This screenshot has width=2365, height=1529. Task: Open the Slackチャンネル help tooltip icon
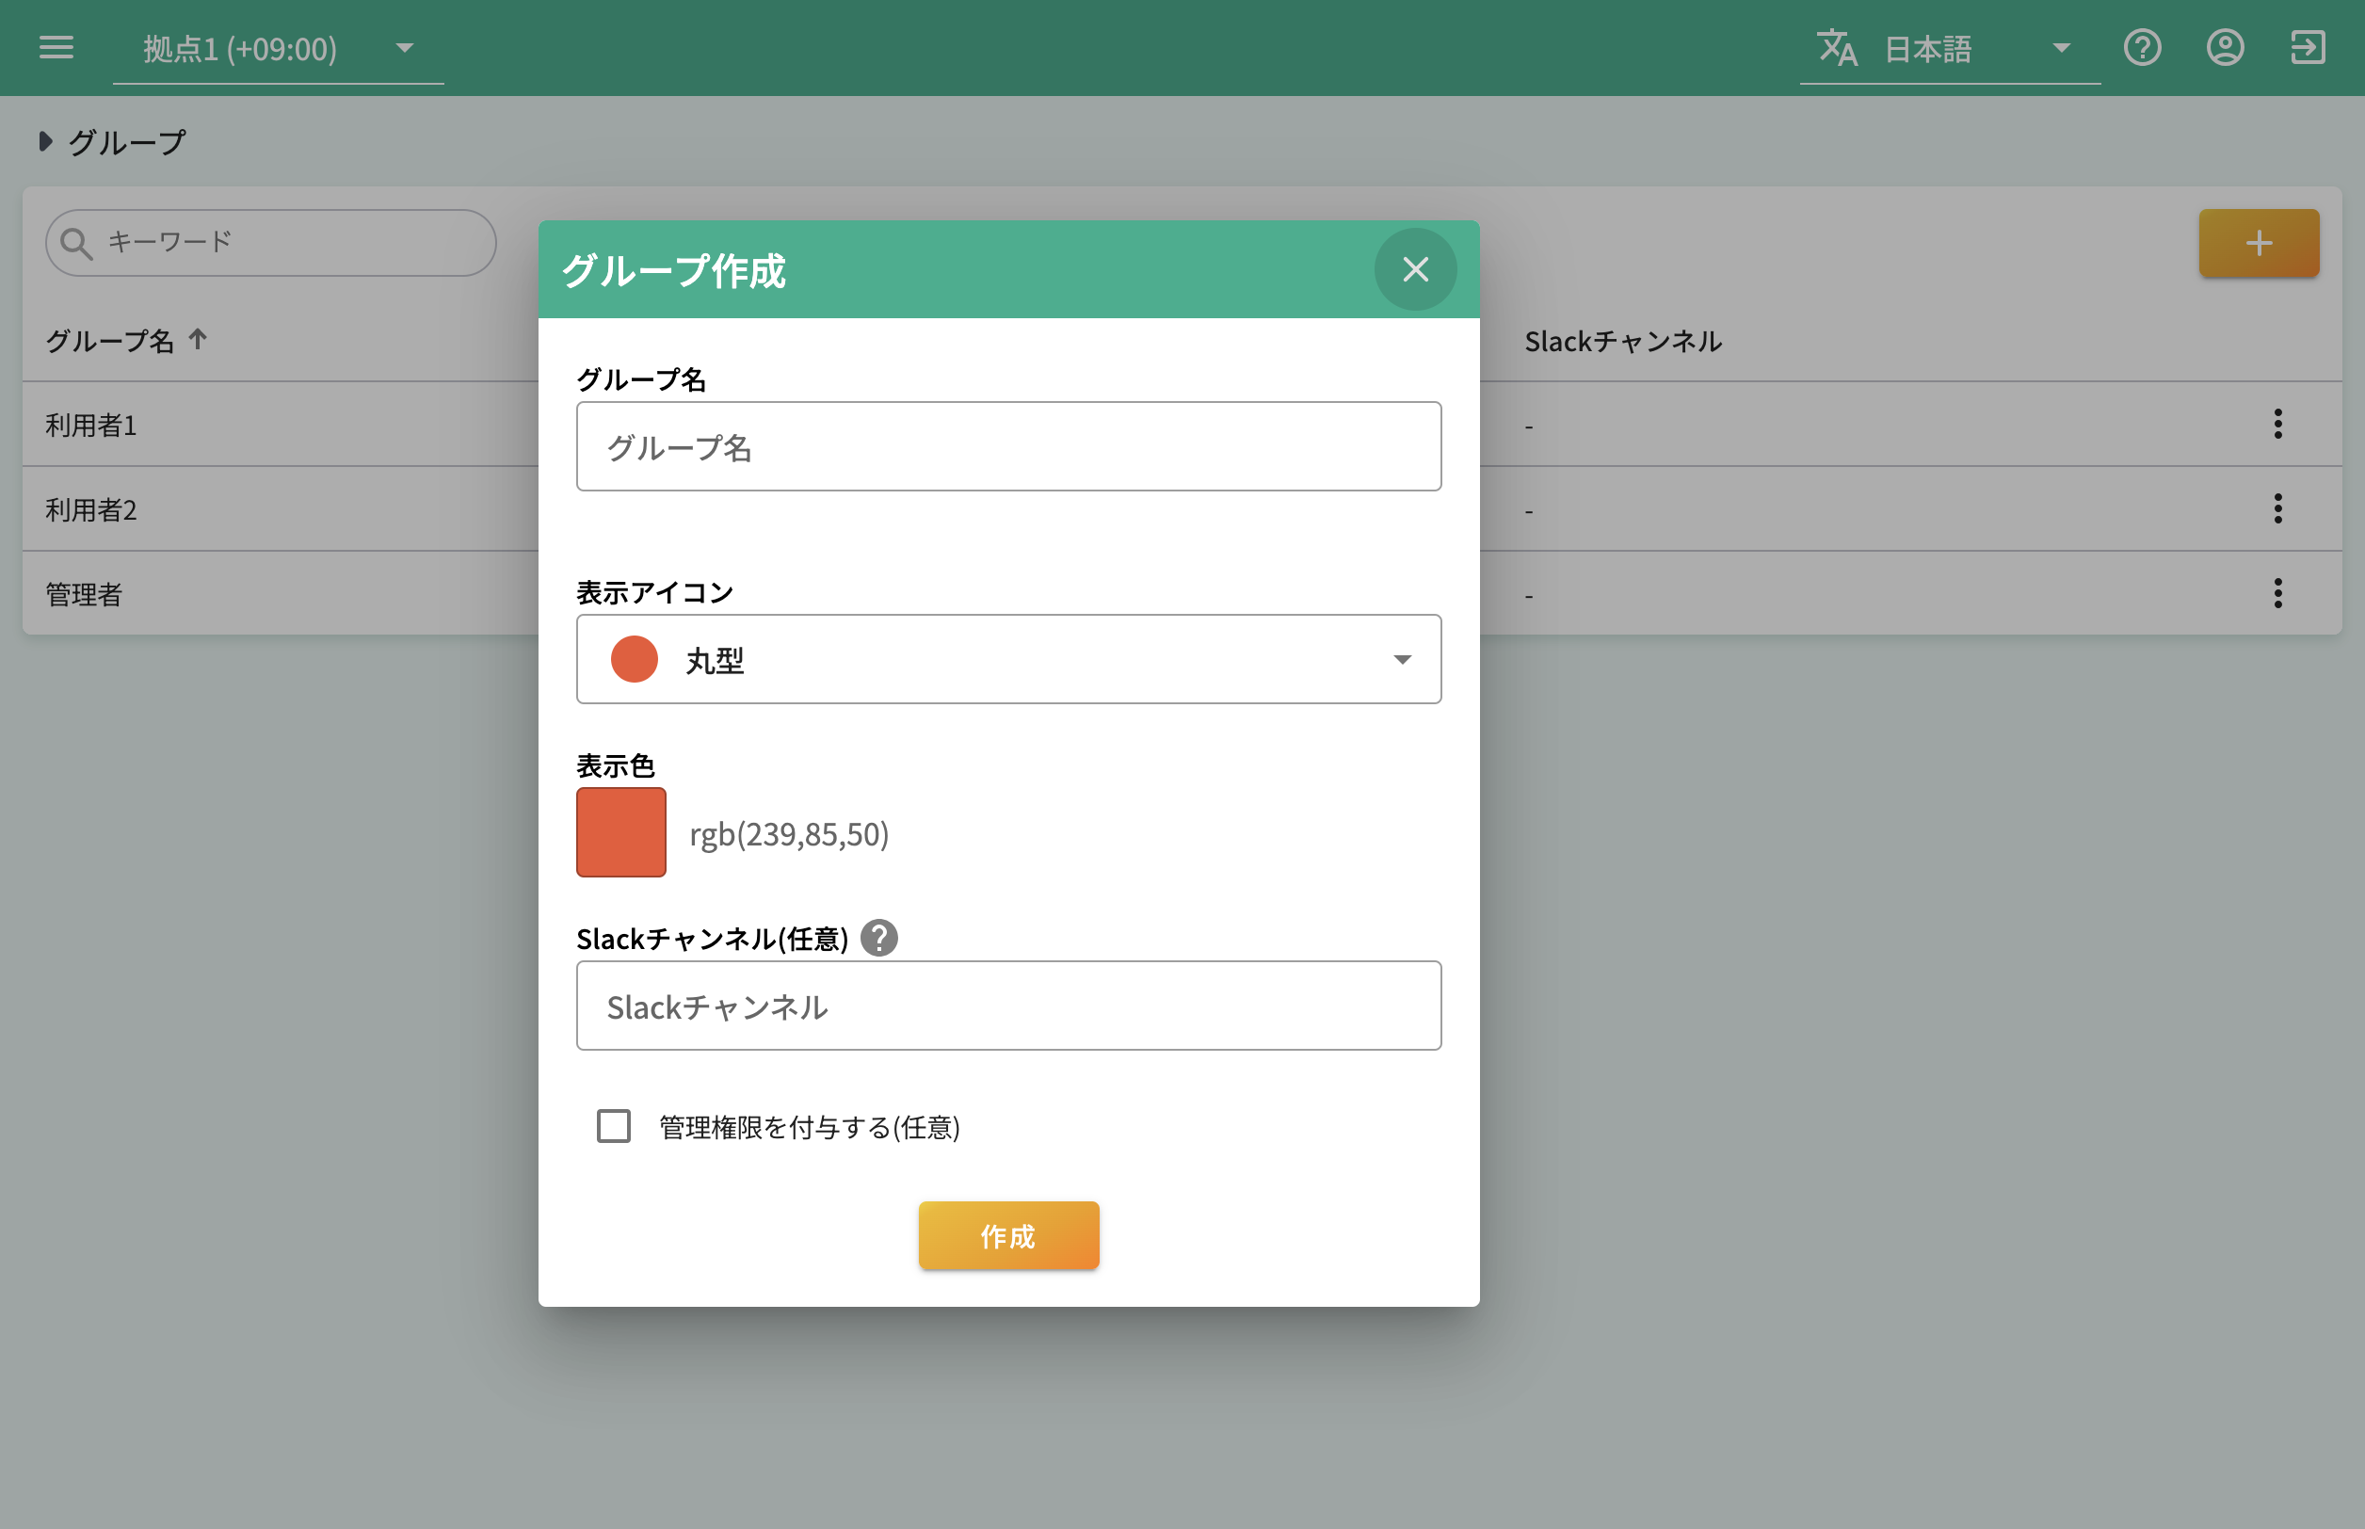[x=879, y=937]
